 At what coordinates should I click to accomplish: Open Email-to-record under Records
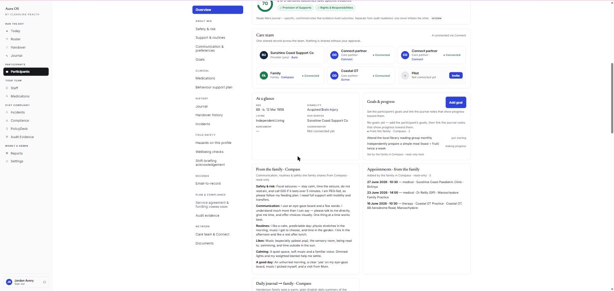coord(208,183)
